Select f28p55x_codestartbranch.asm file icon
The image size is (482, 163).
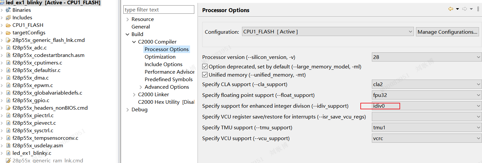8,55
